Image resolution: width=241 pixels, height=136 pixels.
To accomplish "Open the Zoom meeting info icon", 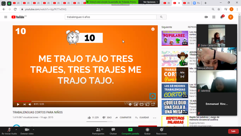I will tap(3, 3).
